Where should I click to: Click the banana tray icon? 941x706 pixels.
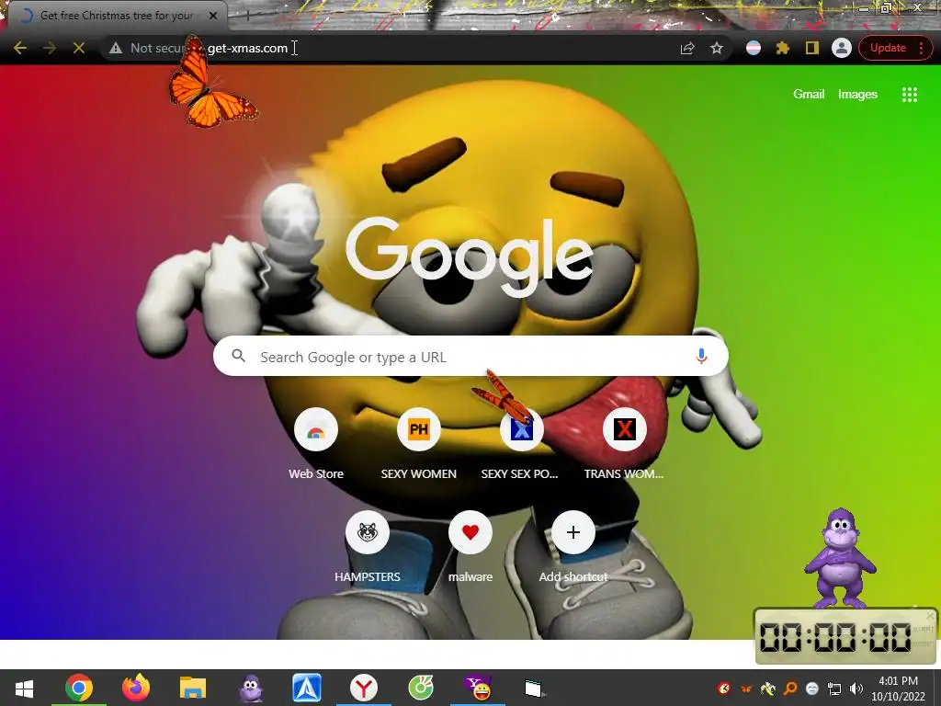[x=768, y=688]
